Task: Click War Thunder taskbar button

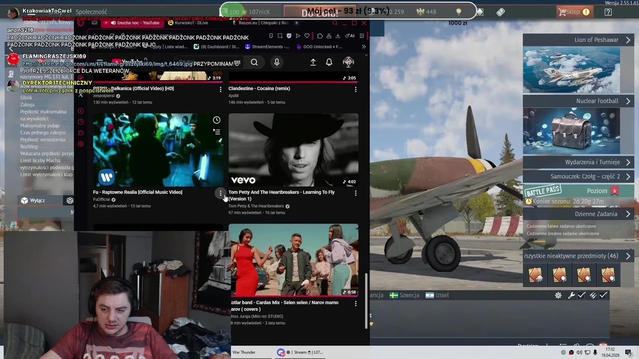Action: click(x=251, y=353)
